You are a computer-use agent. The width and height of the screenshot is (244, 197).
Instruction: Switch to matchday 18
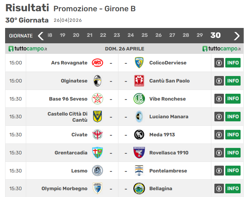[x=50, y=35]
